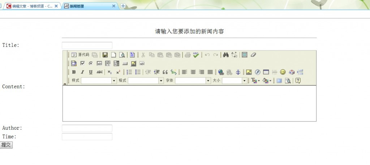This screenshot has width=370, height=165.
Task: Toggle subscript formatting
Action: [x=110, y=72]
